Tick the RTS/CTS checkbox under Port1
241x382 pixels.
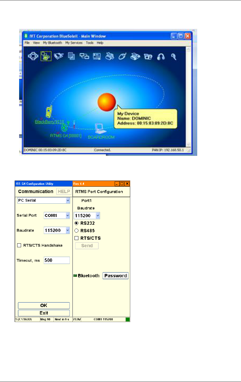tap(76, 238)
